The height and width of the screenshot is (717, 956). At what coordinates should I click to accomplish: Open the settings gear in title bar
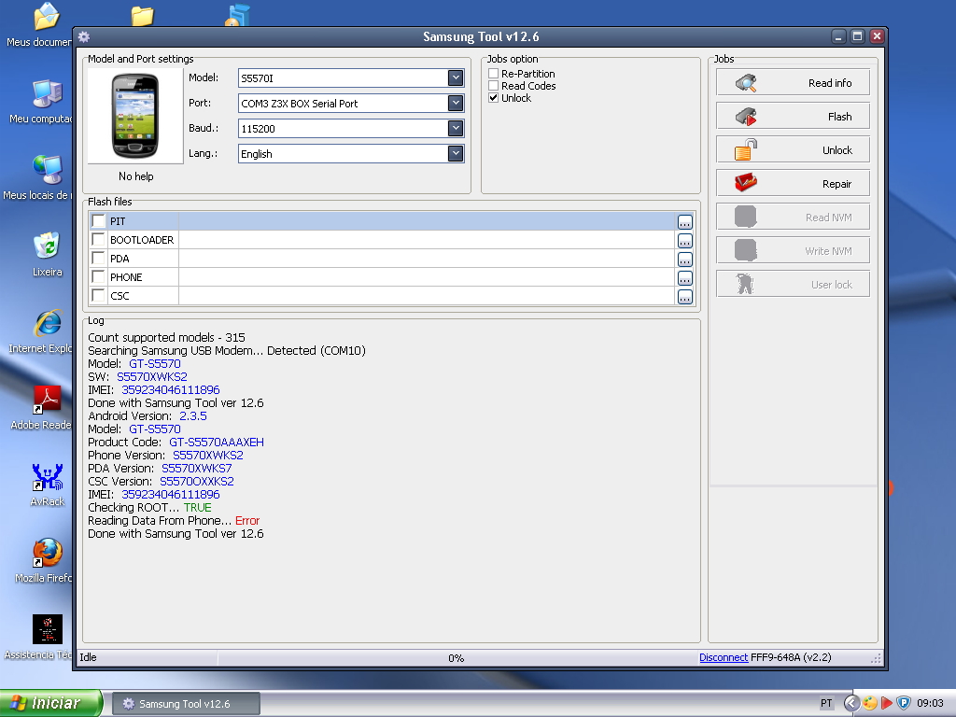pos(84,36)
